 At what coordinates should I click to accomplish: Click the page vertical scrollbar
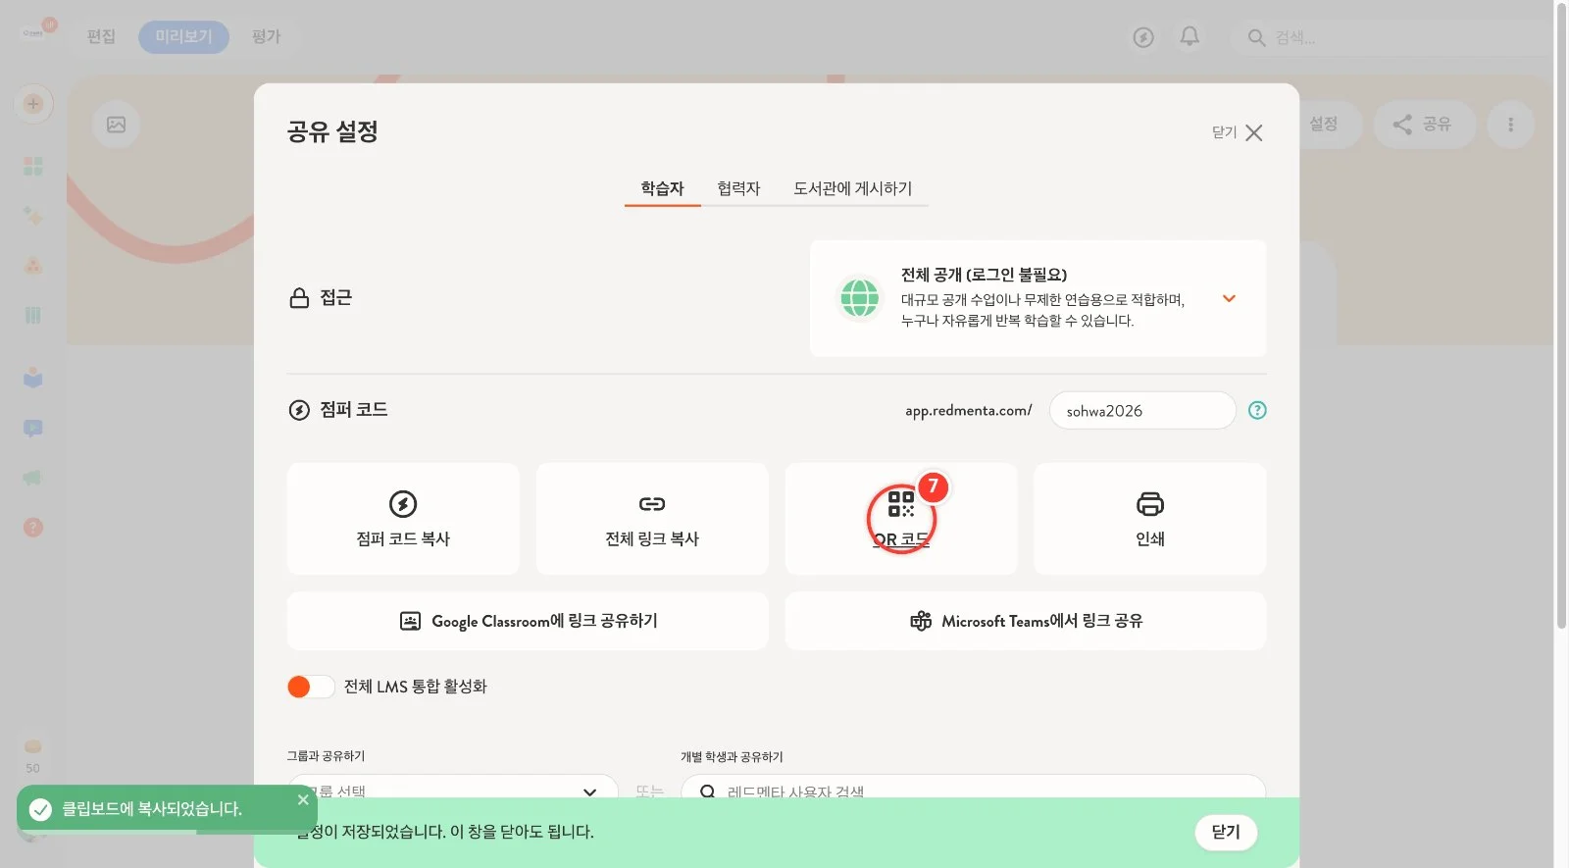coord(1561,314)
